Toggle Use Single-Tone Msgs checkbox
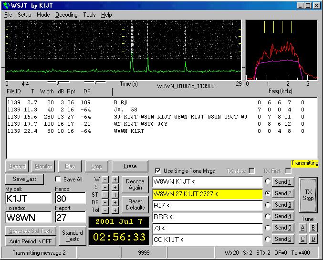Image resolution: width=323 pixels, height=260 pixels. click(x=158, y=170)
